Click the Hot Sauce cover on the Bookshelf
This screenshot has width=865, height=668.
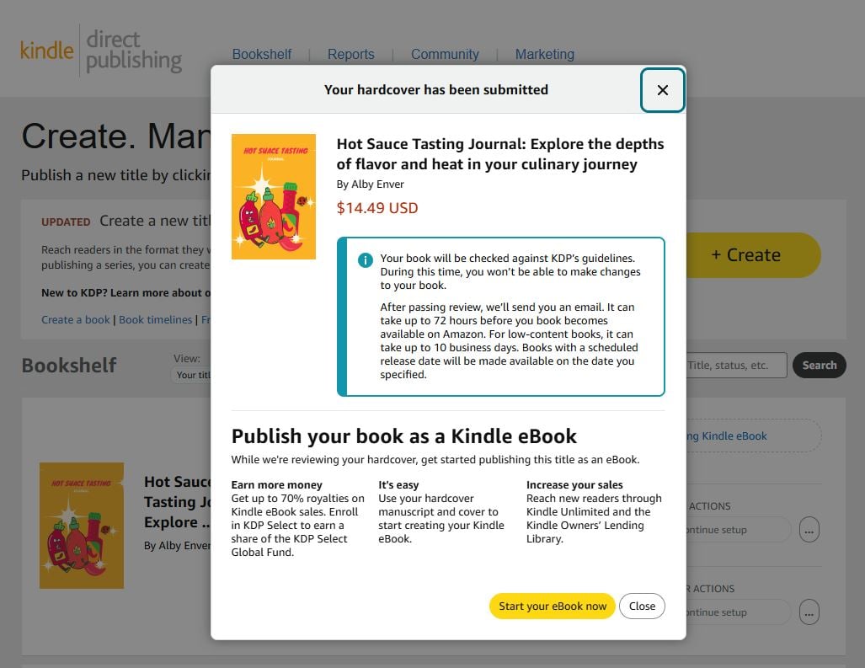click(82, 525)
